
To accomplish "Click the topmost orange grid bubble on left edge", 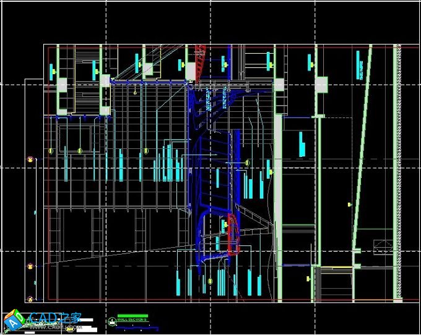I will (x=30, y=160).
